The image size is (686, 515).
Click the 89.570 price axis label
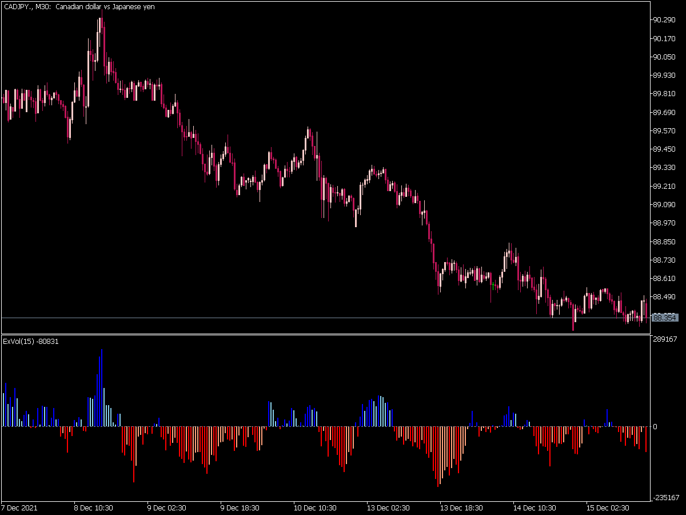click(664, 130)
